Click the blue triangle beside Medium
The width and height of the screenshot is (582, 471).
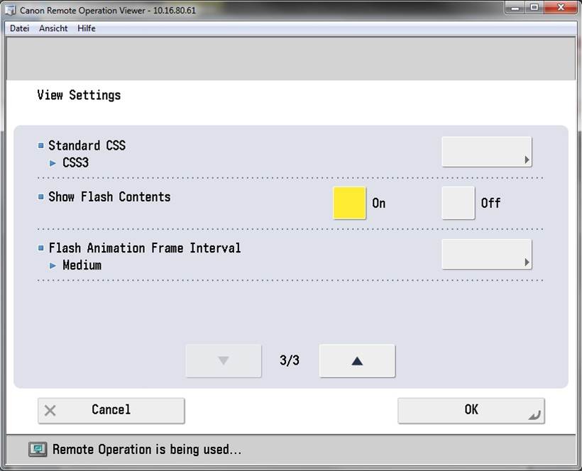[x=53, y=265]
